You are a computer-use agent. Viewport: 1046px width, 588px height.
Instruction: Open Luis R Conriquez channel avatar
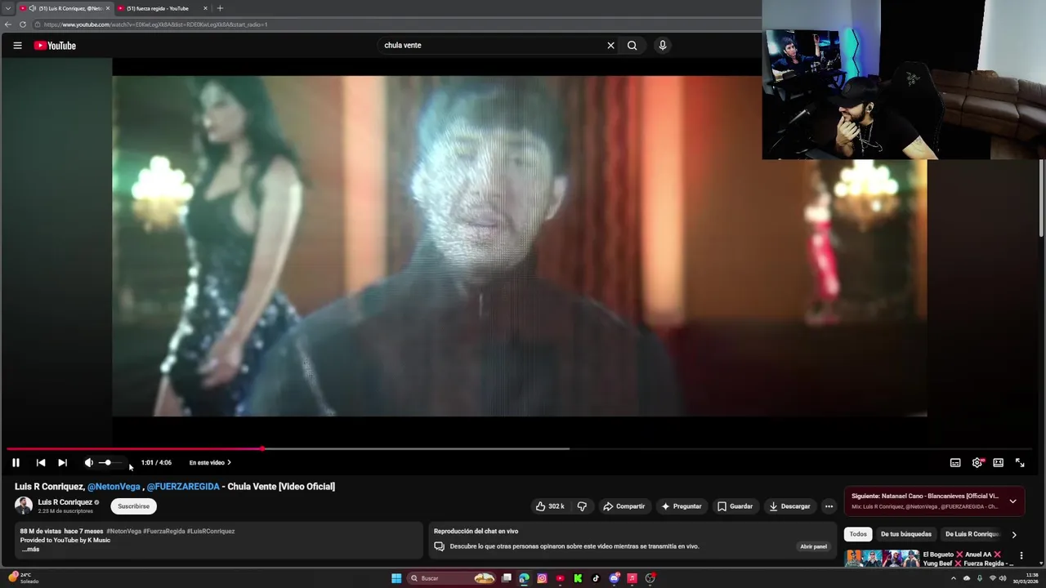pos(24,506)
